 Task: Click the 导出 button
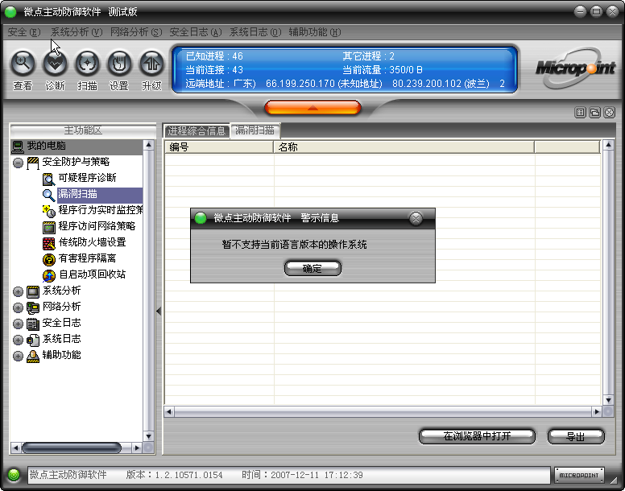tap(576, 436)
